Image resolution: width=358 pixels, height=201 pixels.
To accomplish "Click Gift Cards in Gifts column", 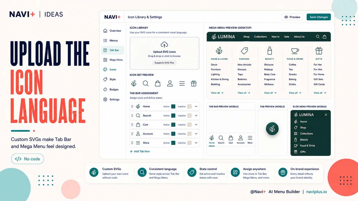I will pos(319,84).
